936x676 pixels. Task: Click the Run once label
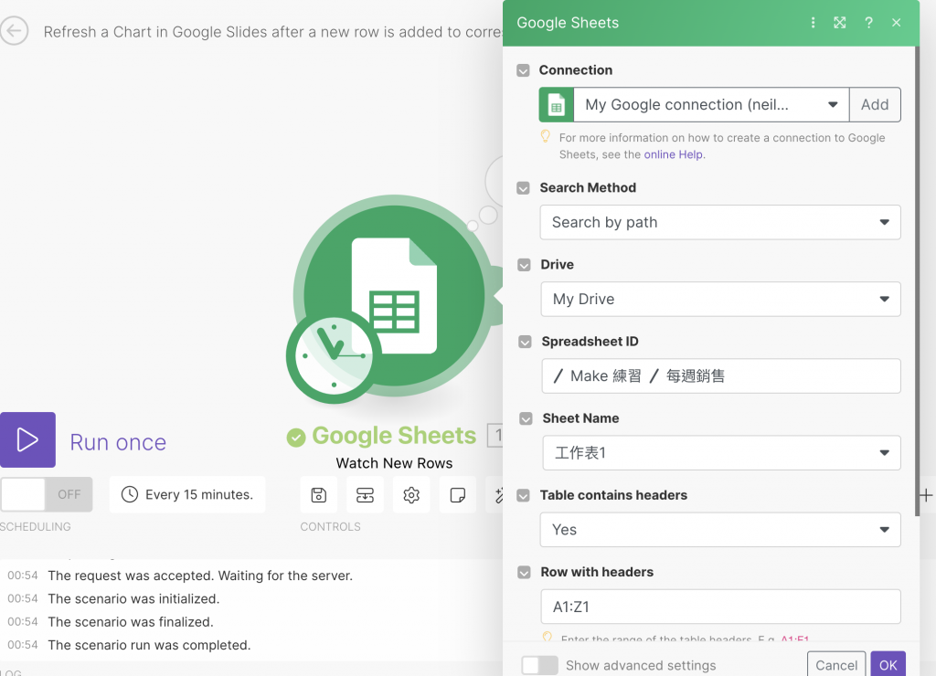pos(118,442)
